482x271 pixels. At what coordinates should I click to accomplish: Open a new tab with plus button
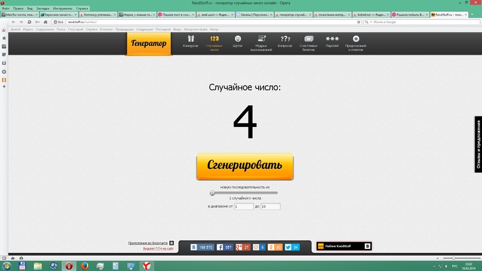pyautogui.click(x=472, y=14)
